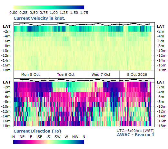The width and height of the screenshot is (168, 149).
Task: Click the 'UTC+8:00hrs (WST)' timezone text
Action: coord(135,131)
